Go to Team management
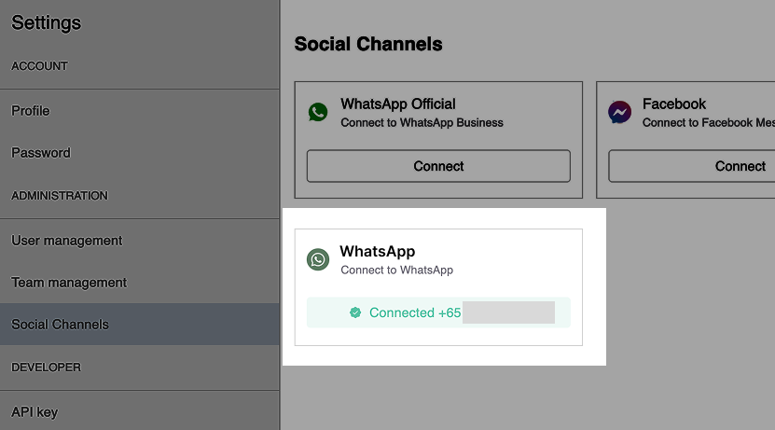 [x=139, y=283]
